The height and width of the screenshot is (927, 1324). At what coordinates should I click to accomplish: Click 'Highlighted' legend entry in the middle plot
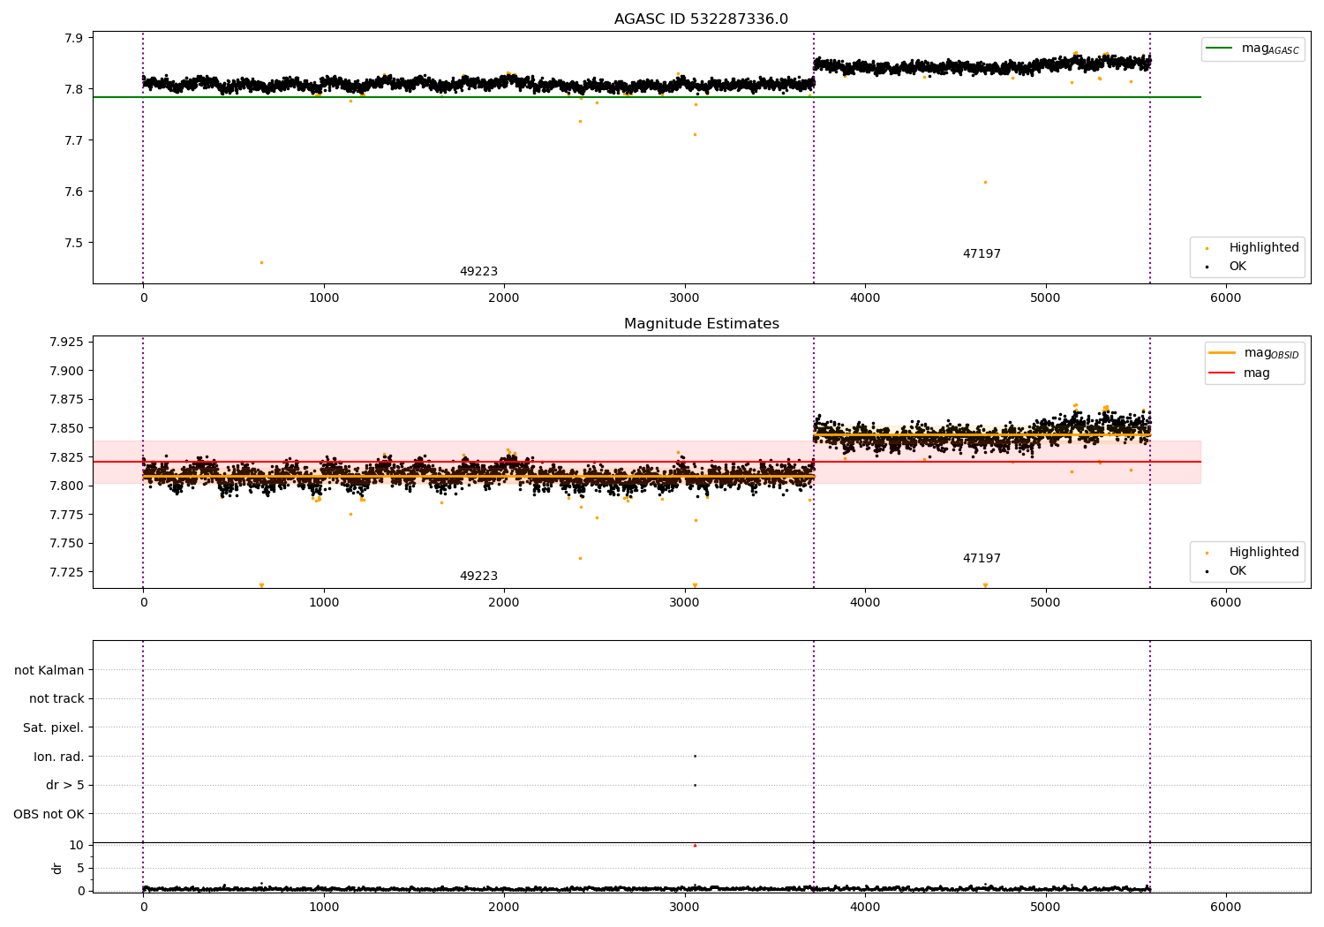pos(1253,553)
